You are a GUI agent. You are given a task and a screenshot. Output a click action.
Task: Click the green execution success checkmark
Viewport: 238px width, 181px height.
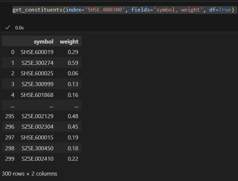click(8, 27)
